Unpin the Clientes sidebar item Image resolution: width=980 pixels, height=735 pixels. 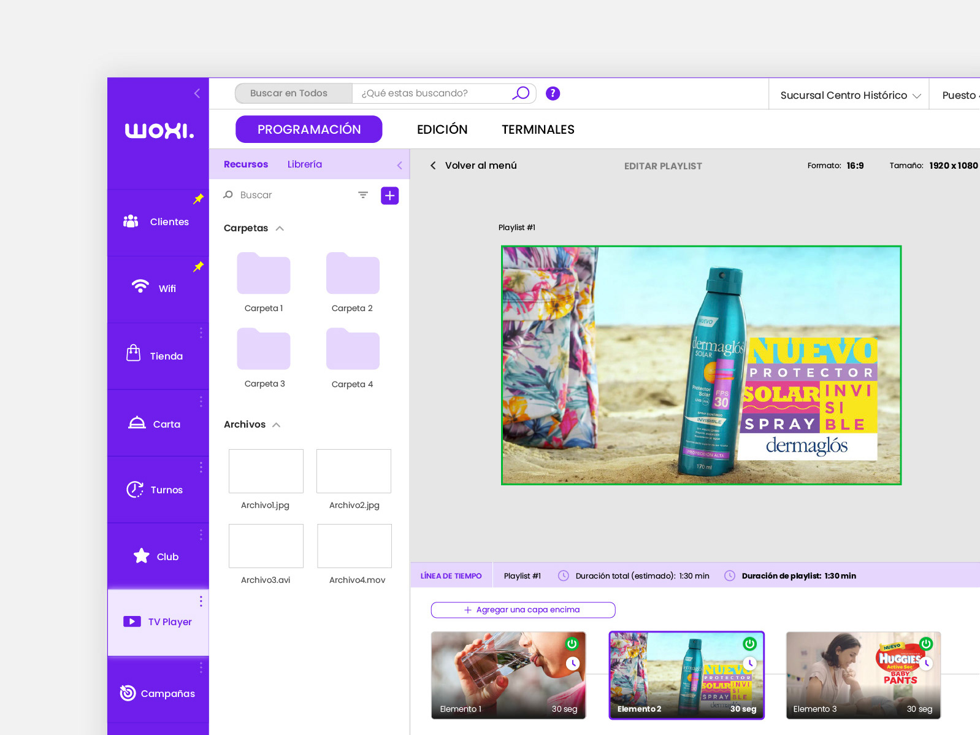point(198,199)
